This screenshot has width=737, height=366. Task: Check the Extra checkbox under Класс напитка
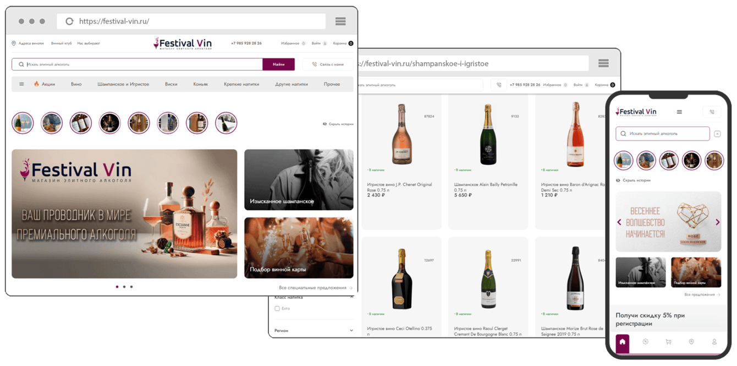[277, 309]
